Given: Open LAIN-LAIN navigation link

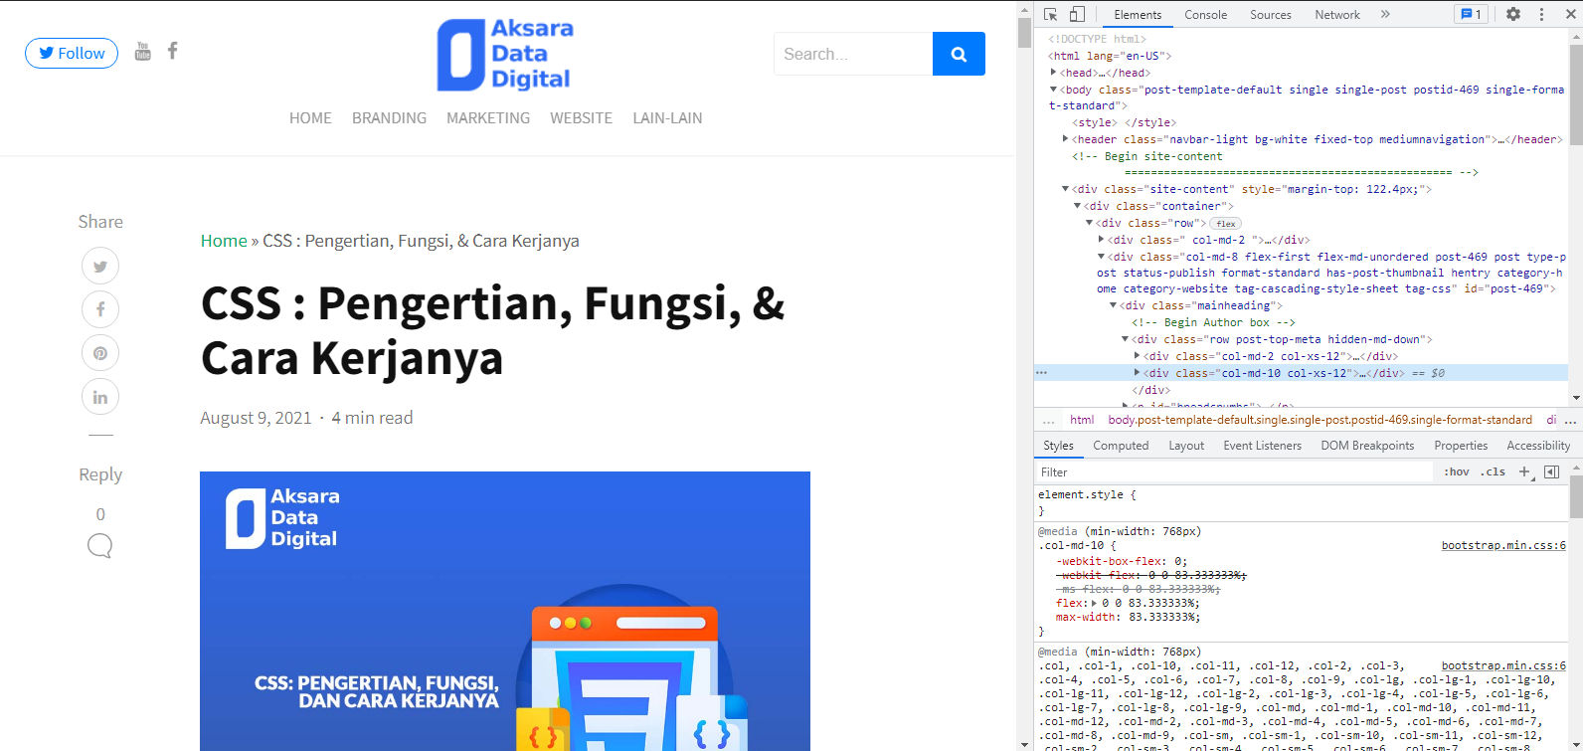Looking at the screenshot, I should pos(667,117).
